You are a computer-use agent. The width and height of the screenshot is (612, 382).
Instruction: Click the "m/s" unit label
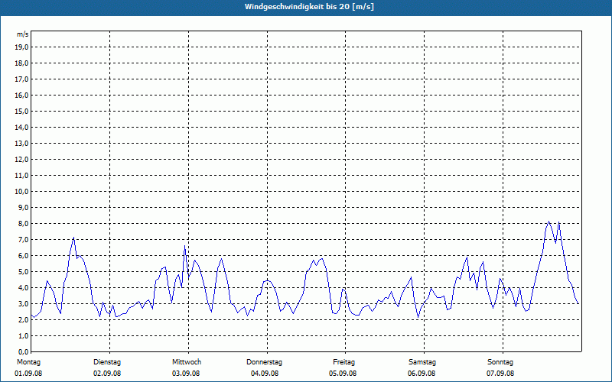pyautogui.click(x=23, y=34)
